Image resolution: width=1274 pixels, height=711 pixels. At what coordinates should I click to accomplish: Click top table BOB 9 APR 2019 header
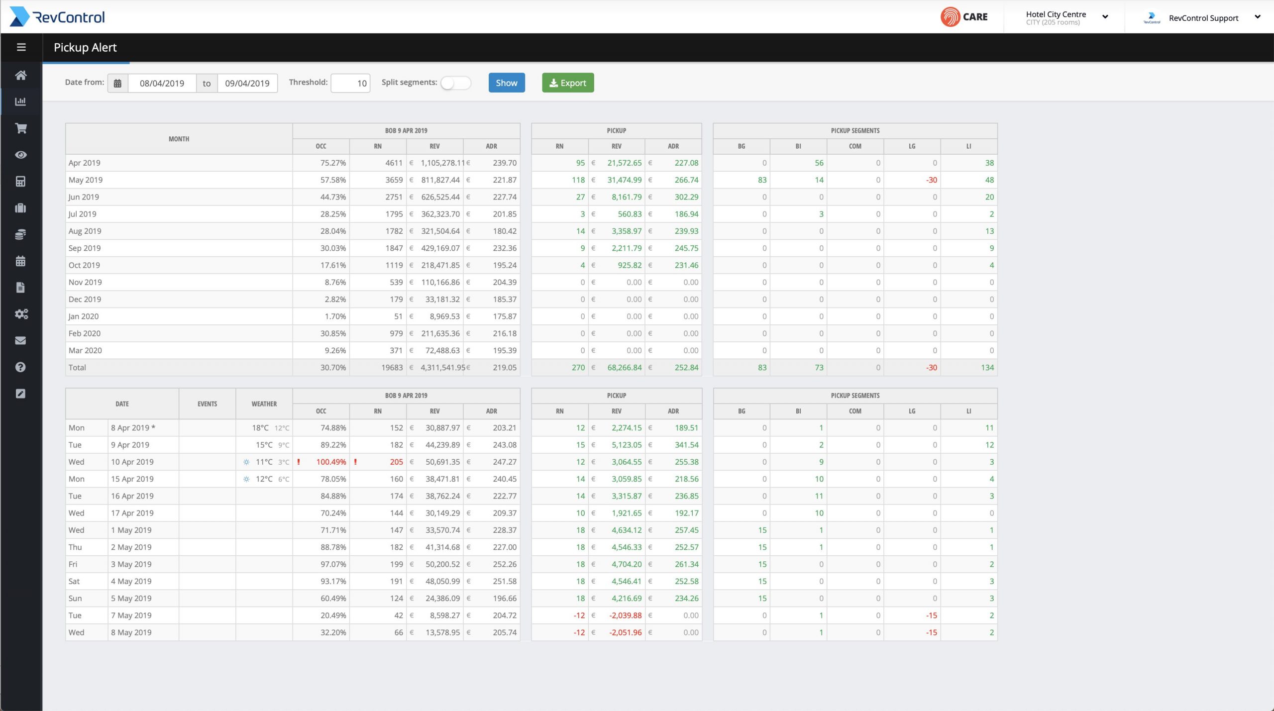point(406,130)
